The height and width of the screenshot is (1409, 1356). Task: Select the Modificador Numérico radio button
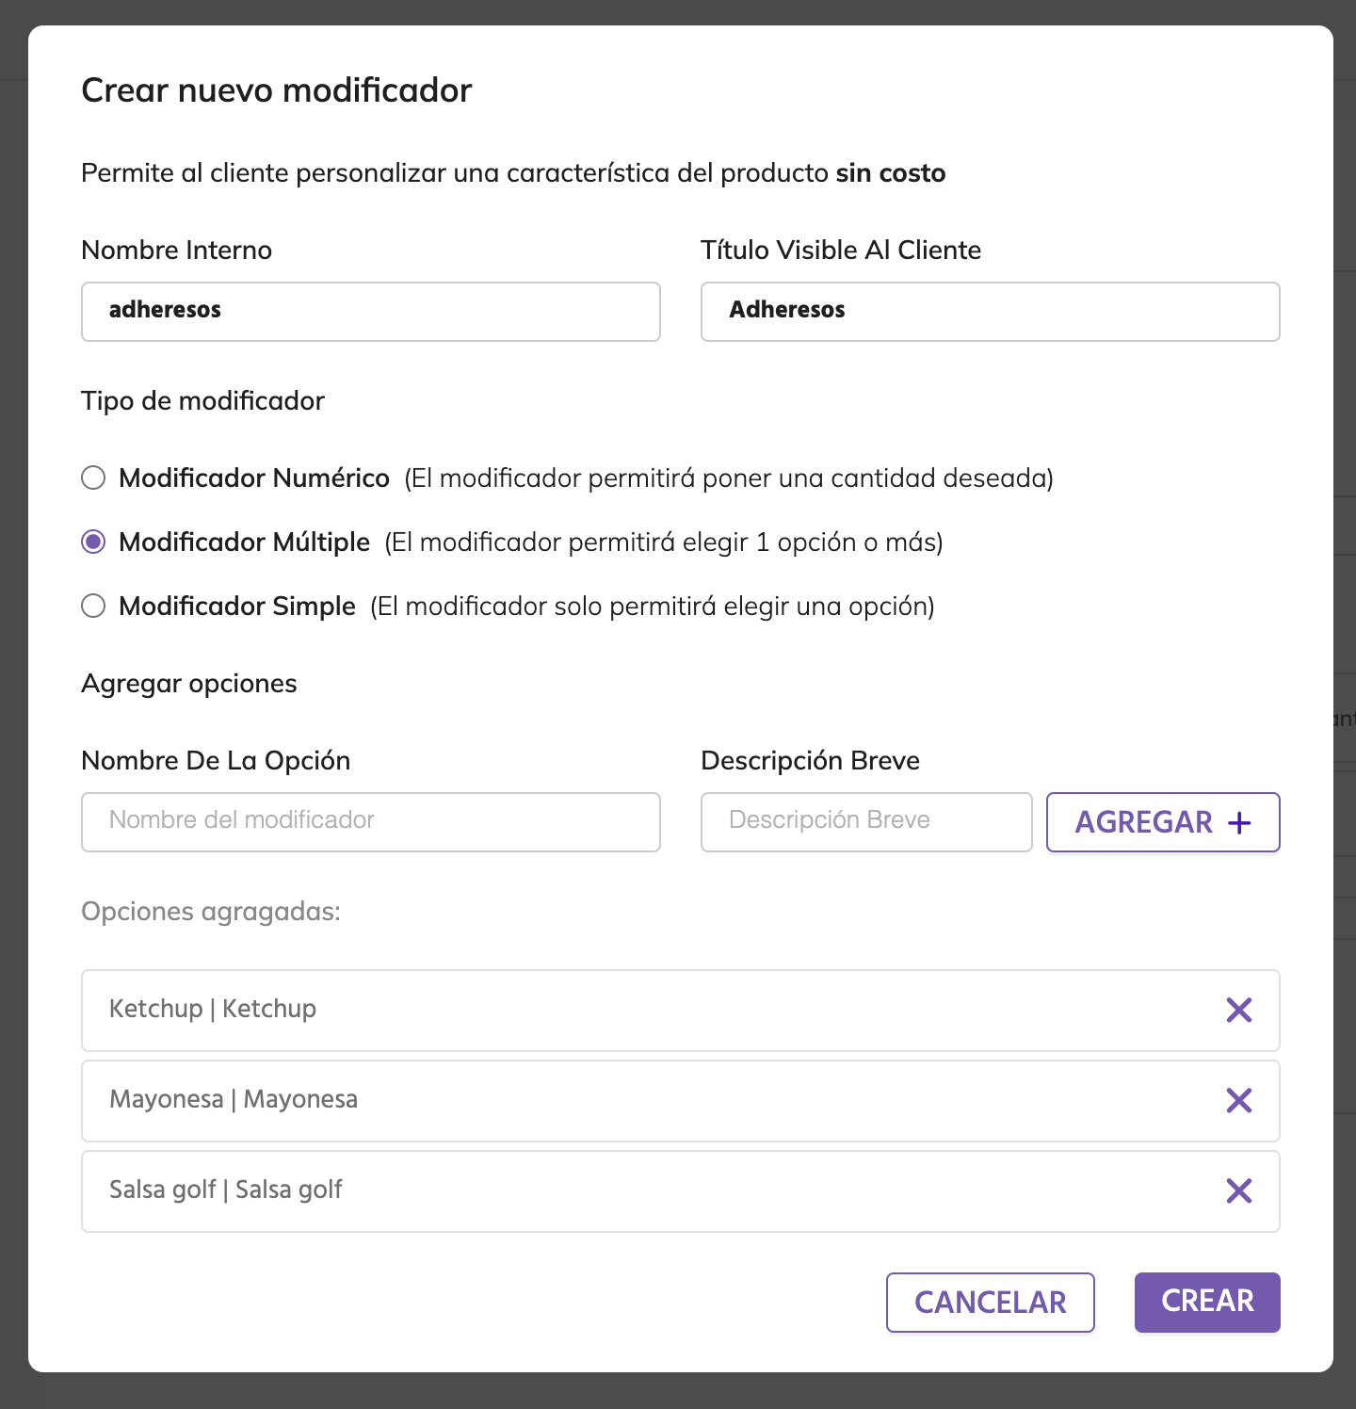coord(93,478)
